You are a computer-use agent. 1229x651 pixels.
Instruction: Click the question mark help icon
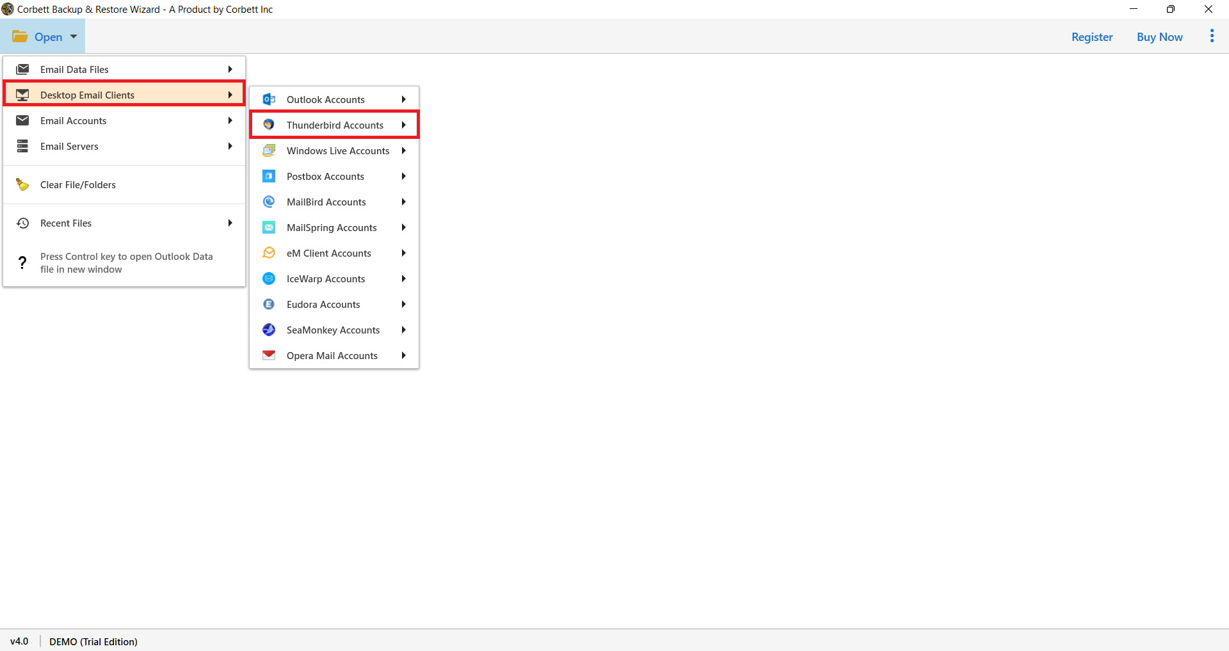coord(22,262)
